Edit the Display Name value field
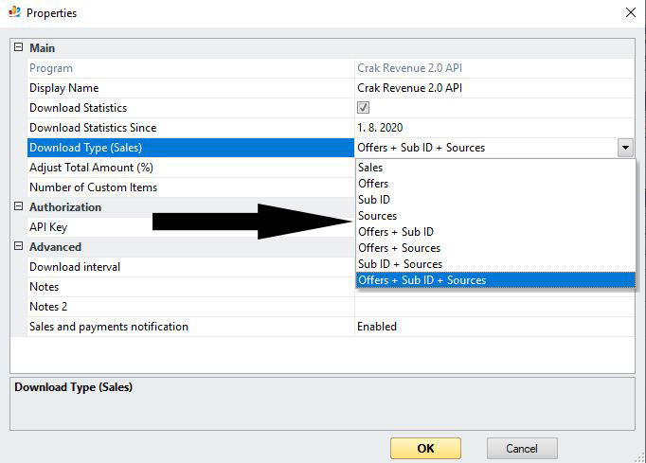 pyautogui.click(x=494, y=88)
